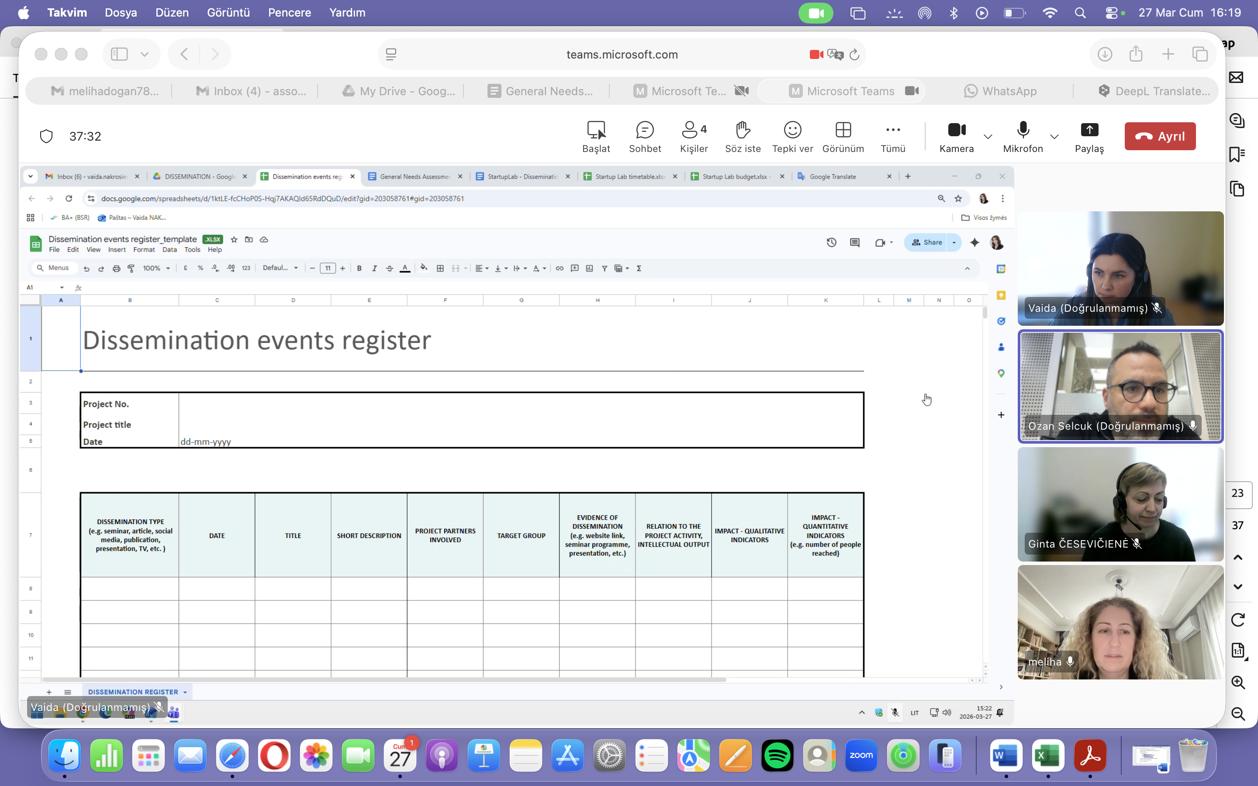Open the Tepki ver reactions menu
This screenshot has width=1258, height=786.
792,137
